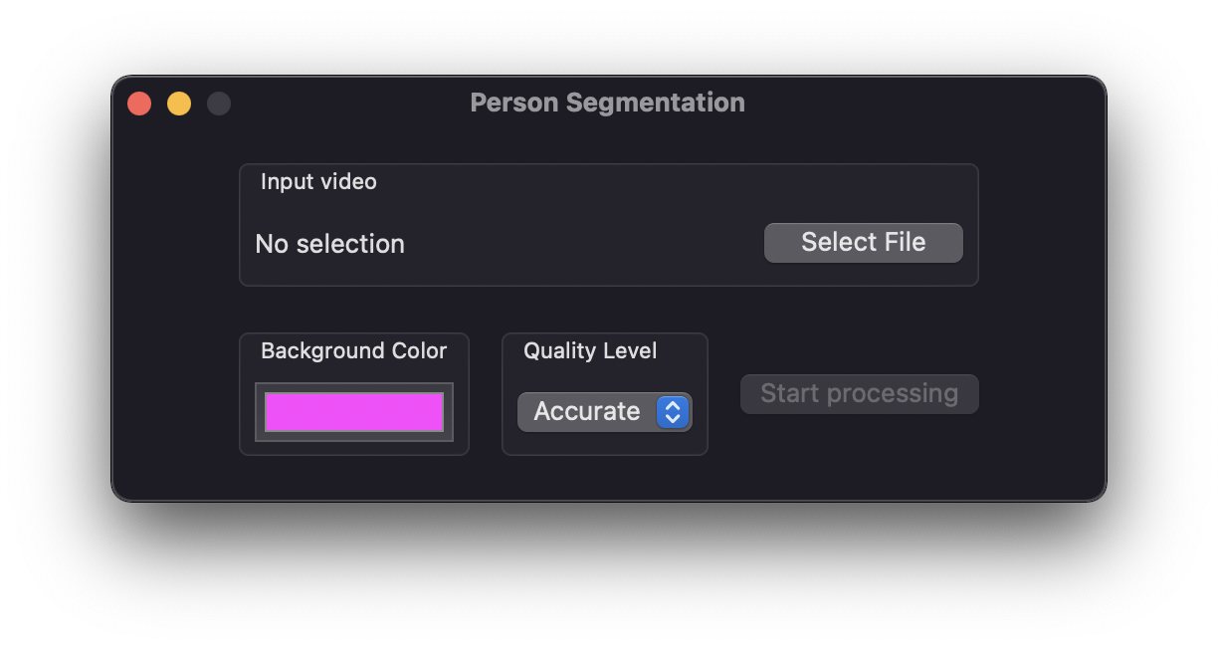Click blank area inside Quality Level box
This screenshot has width=1218, height=649.
607,444
